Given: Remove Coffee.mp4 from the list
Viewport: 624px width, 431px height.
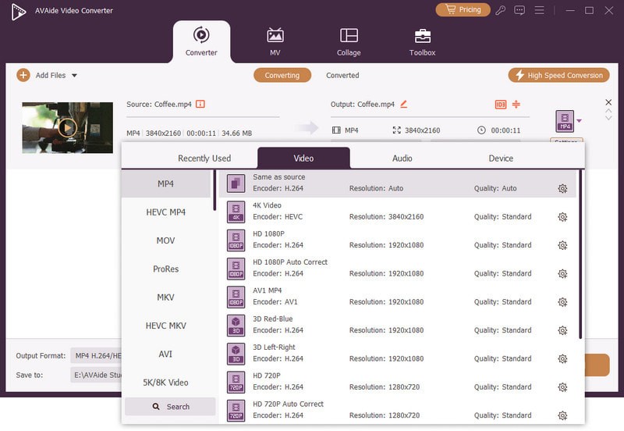Looking at the screenshot, I should click(x=608, y=102).
